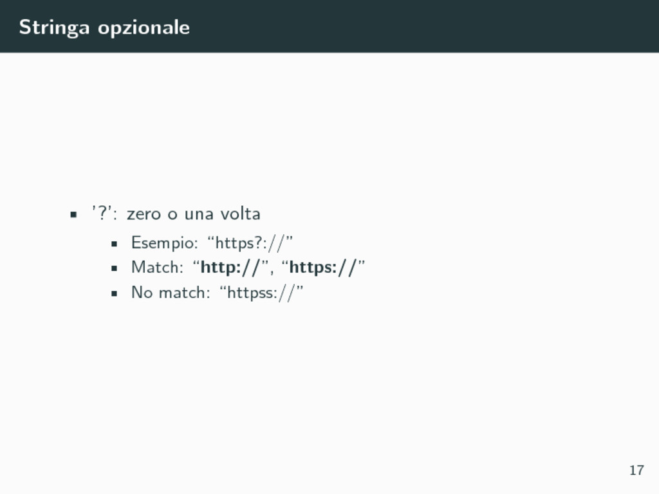Click the phrase 'zero o una volta'
The image size is (659, 494).
click(x=194, y=214)
